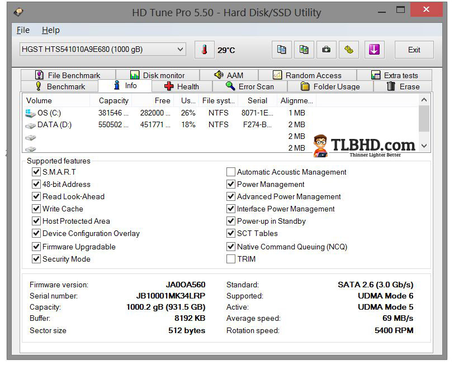Toggle the Interface Power Management checkbox
The height and width of the screenshot is (366, 454).
pyautogui.click(x=231, y=209)
